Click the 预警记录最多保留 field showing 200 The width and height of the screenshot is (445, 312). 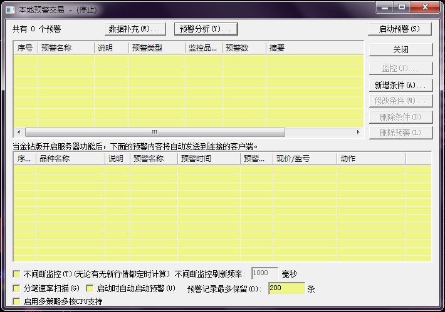tap(286, 288)
